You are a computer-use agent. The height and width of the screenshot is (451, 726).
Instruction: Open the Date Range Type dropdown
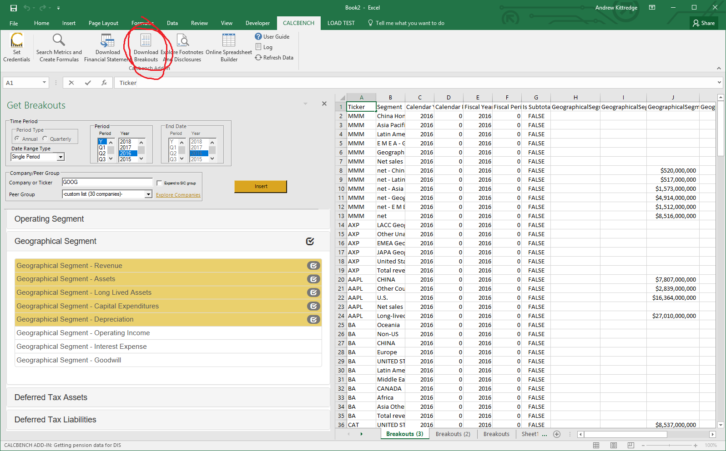[x=60, y=157]
